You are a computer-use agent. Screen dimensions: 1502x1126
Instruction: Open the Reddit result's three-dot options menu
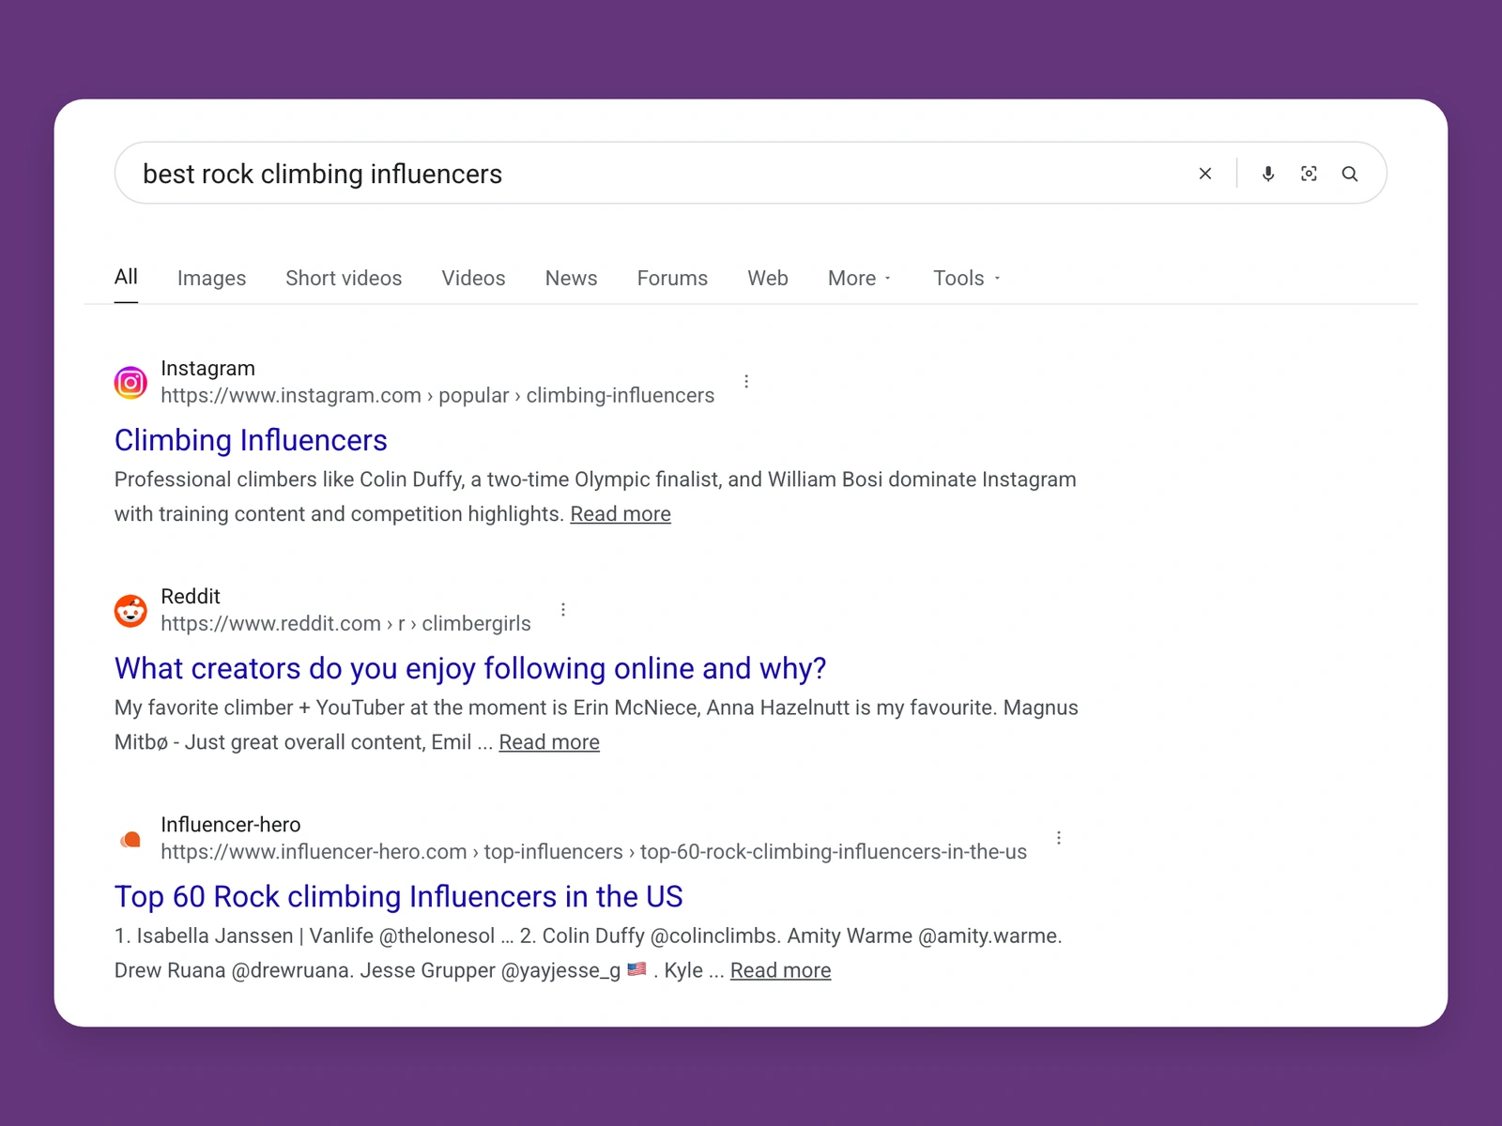563,609
